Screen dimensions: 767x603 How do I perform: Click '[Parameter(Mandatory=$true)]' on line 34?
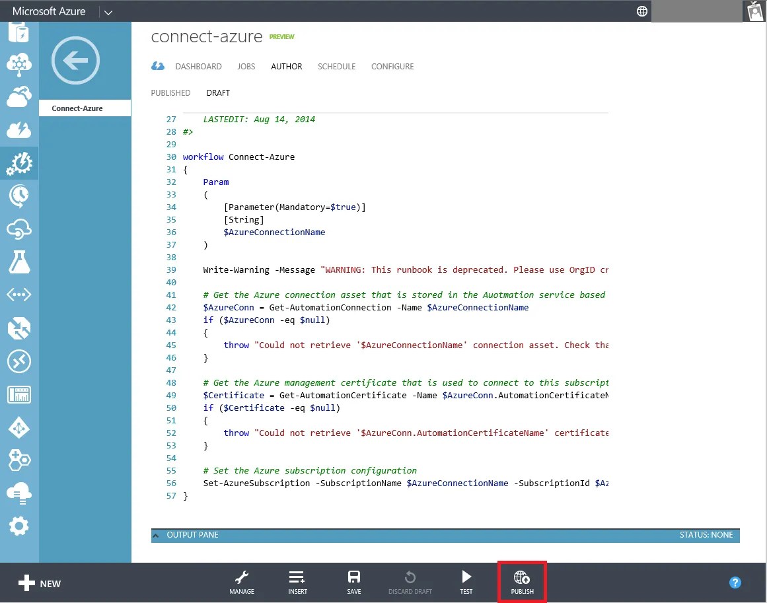295,207
